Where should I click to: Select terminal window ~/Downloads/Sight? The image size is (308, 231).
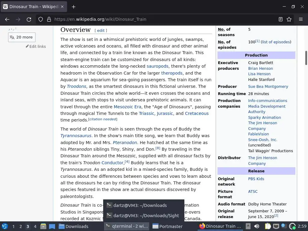click(143, 215)
